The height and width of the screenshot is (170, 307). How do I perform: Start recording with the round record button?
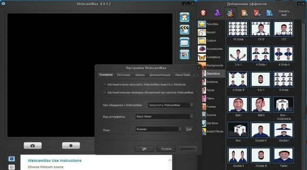(71, 146)
